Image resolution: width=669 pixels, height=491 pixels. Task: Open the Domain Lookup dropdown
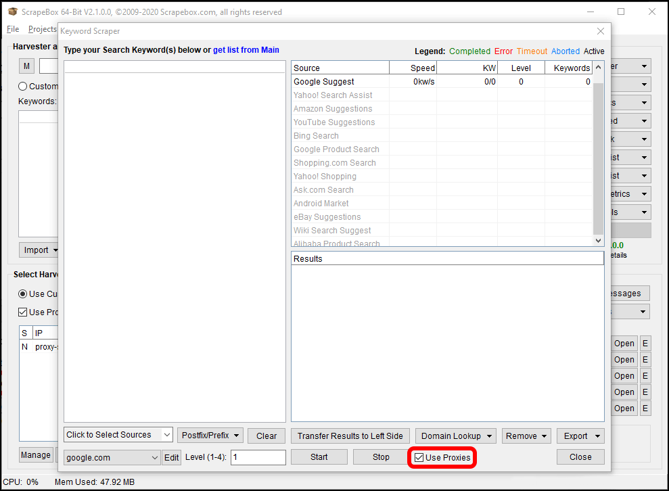(455, 436)
